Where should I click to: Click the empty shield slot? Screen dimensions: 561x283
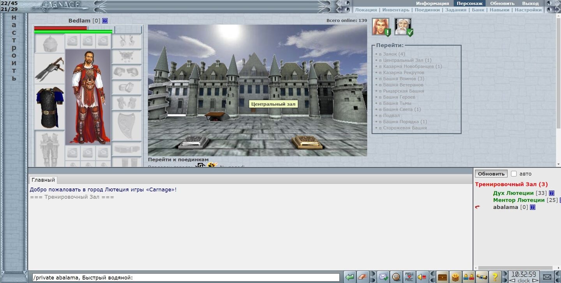pyautogui.click(x=127, y=126)
